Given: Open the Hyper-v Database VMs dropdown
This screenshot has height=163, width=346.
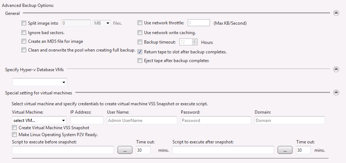Looking at the screenshot, I should click(40, 82).
